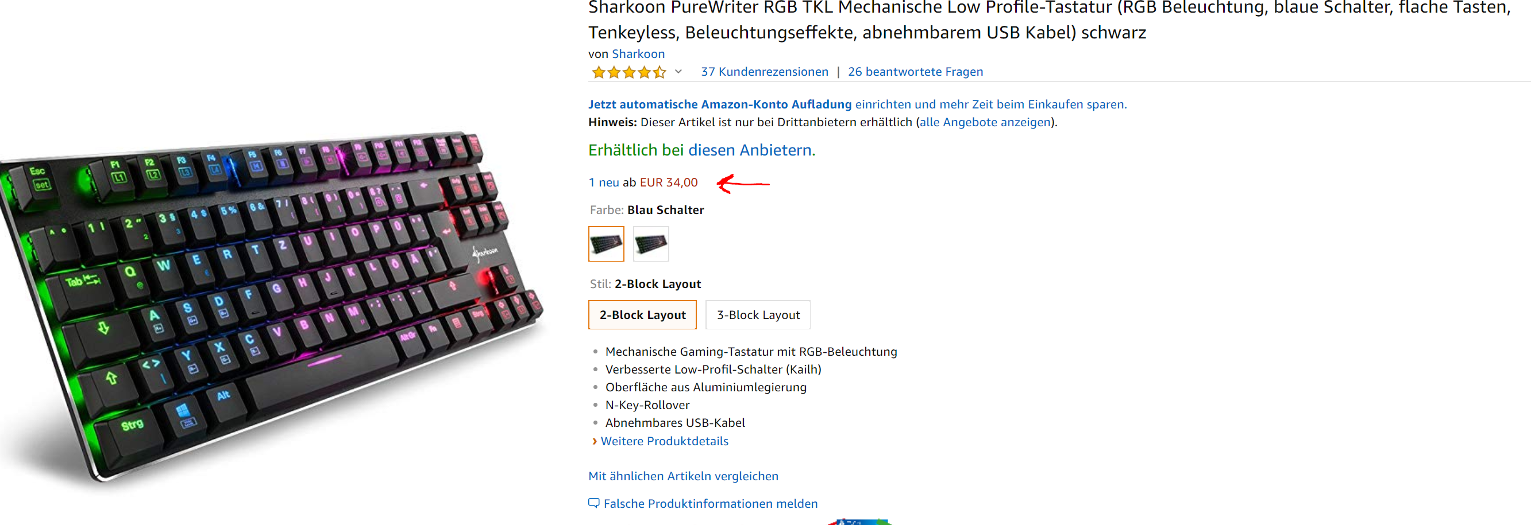
Task: Click the EUR 34,00 price
Action: click(x=669, y=182)
